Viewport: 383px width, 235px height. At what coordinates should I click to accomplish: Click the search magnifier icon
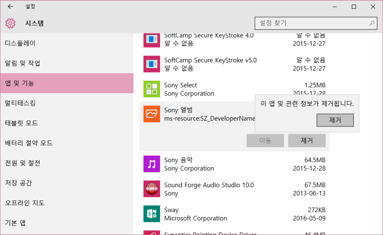point(372,23)
